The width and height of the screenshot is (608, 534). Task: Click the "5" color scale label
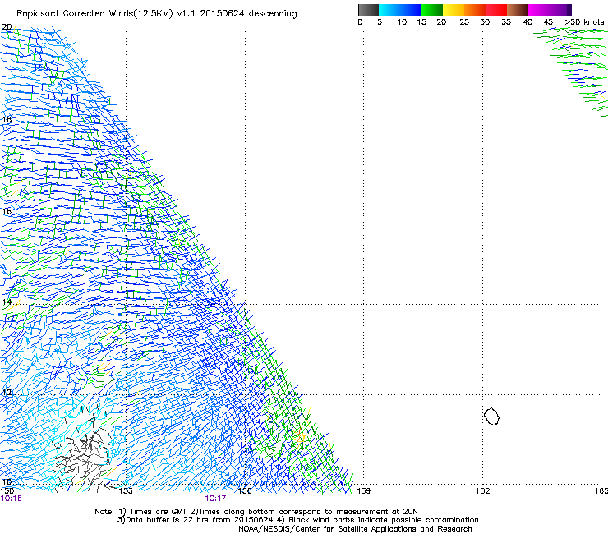(380, 22)
